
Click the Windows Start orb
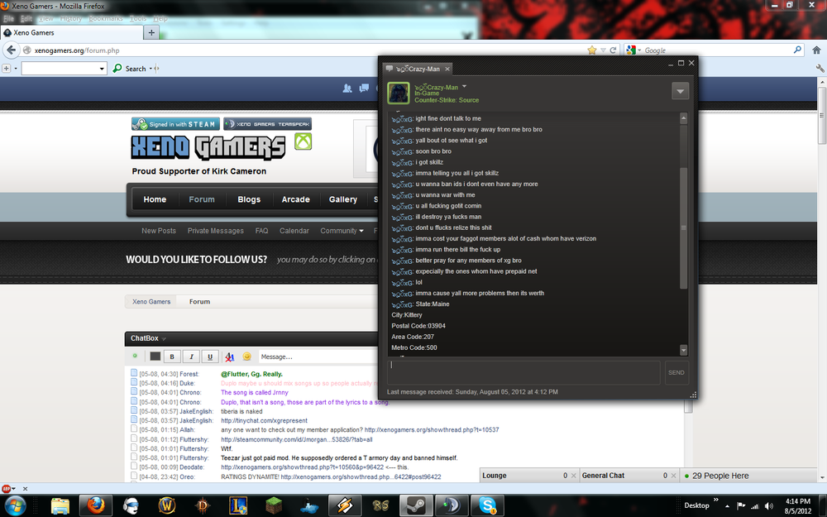pos(14,505)
